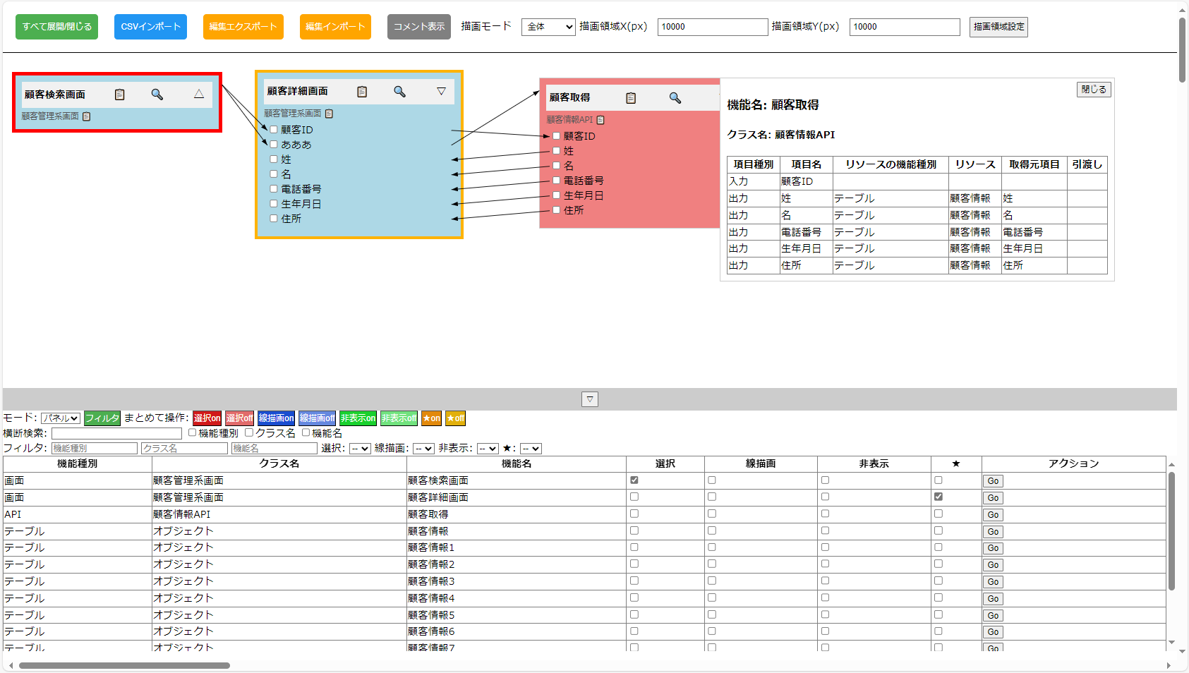Expand 顧客検索画面 using its triangle toggle
Screen dimensions: 1189x673
pos(198,94)
